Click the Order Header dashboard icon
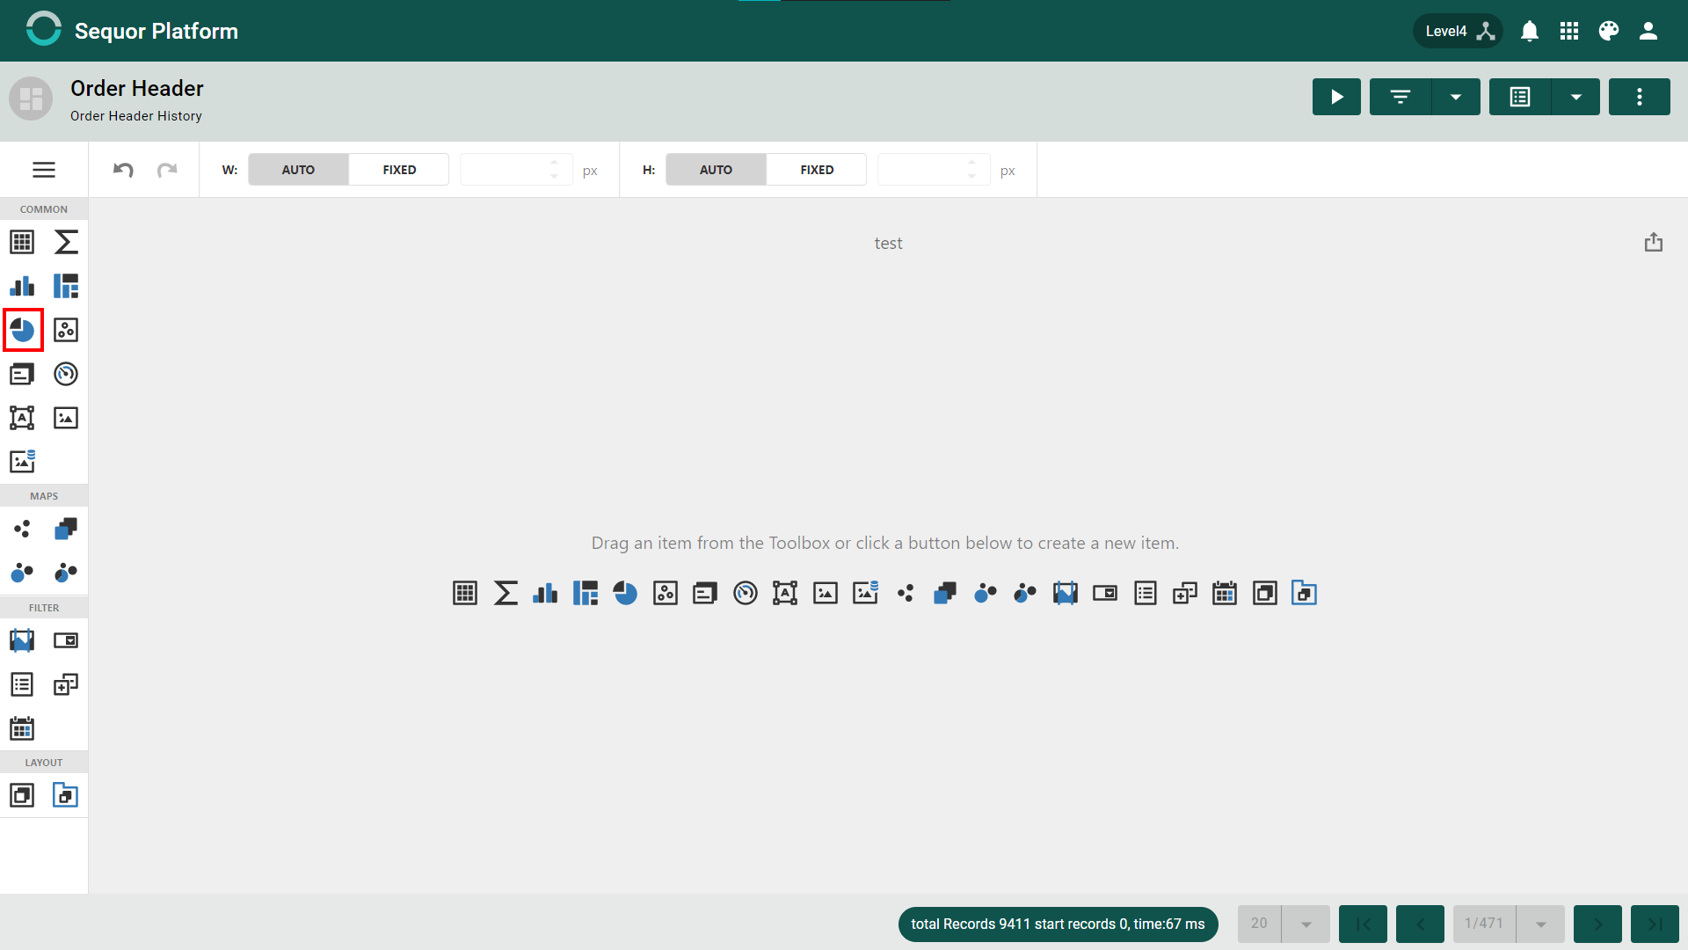The width and height of the screenshot is (1688, 950). pos(31,99)
